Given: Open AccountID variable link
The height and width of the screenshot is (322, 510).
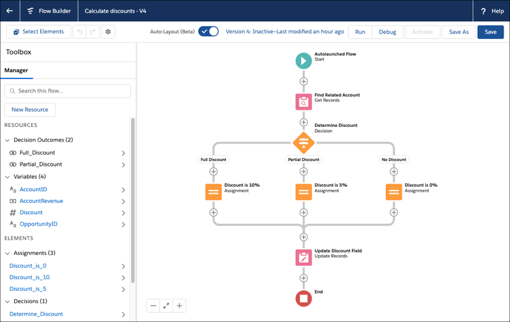Looking at the screenshot, I should point(33,189).
